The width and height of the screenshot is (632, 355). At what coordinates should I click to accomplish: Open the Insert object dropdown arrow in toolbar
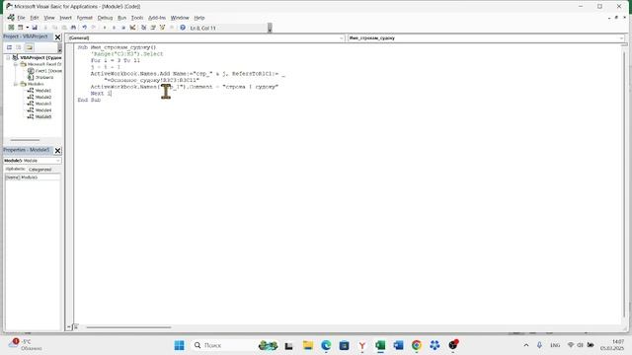(28, 28)
